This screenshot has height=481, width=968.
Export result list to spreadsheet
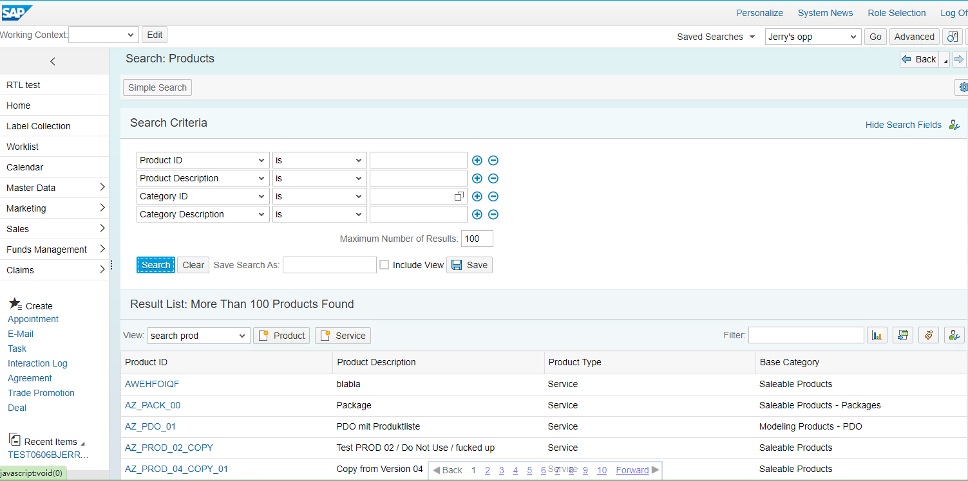(x=903, y=335)
